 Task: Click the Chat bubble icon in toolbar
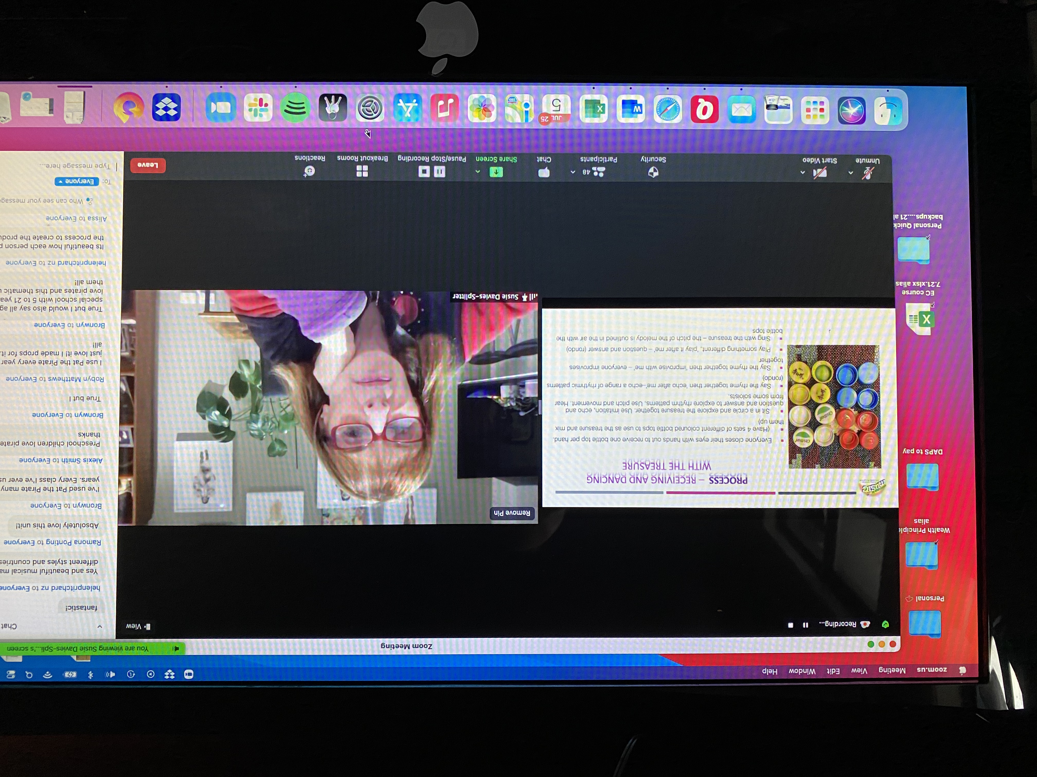click(544, 172)
